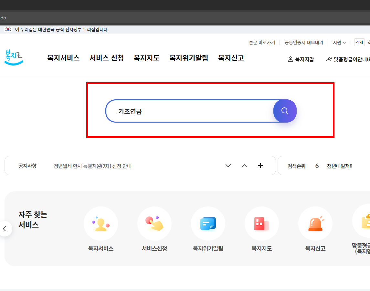Click the plus button next to 공지사항
The height and width of the screenshot is (291, 370).
tap(260, 166)
